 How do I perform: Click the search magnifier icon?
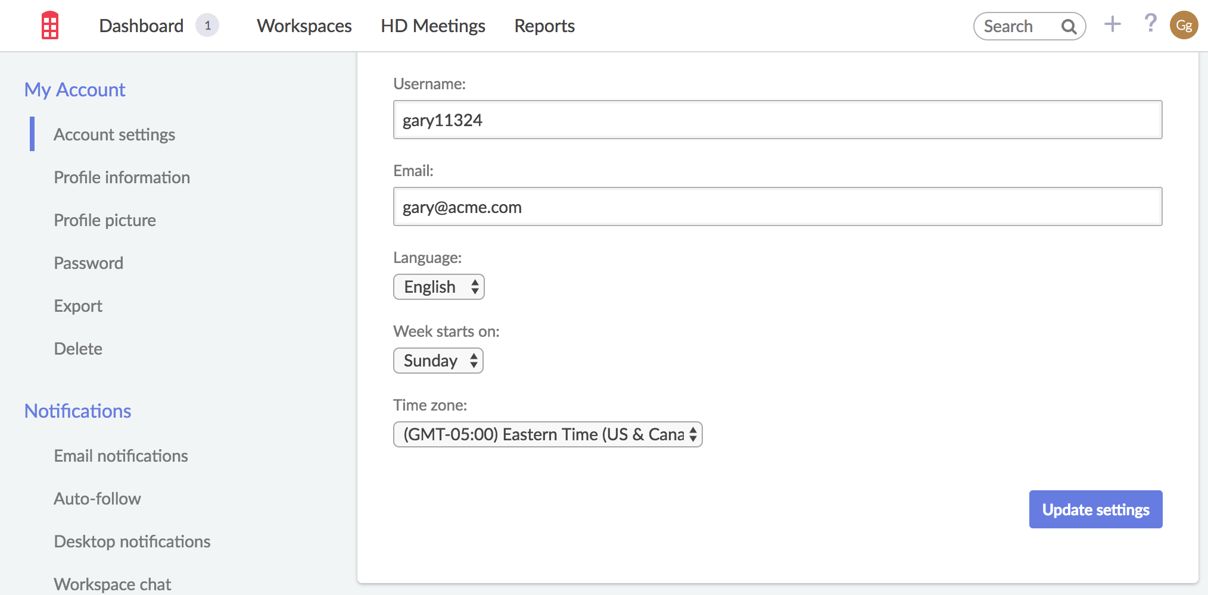pyautogui.click(x=1069, y=27)
